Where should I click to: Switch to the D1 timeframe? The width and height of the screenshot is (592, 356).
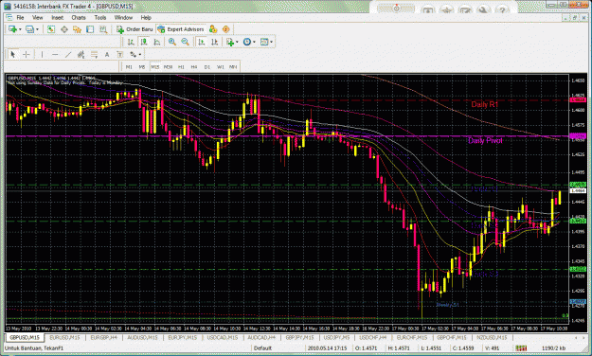click(x=207, y=67)
